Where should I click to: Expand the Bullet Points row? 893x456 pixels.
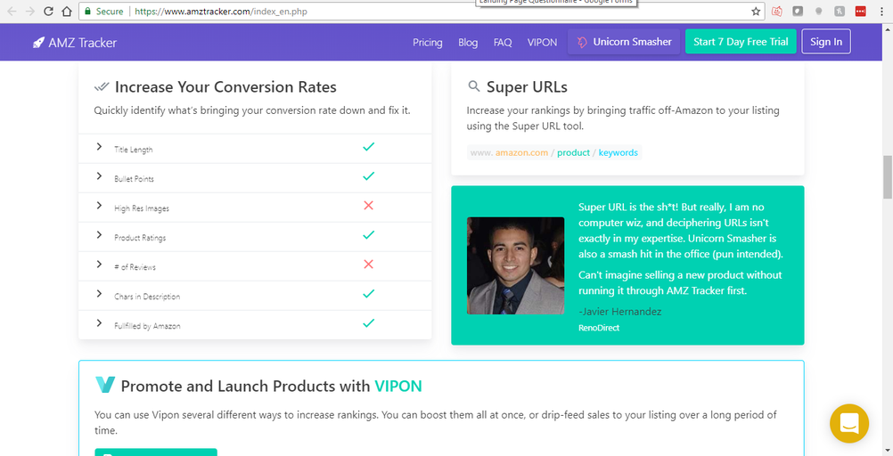click(99, 176)
